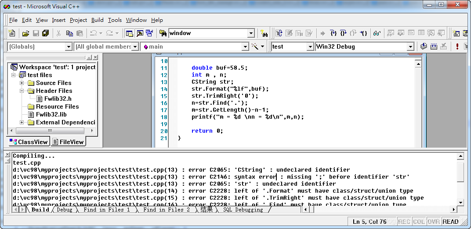Click the Cut scissors icon
The width and height of the screenshot is (471, 229).
59,33
